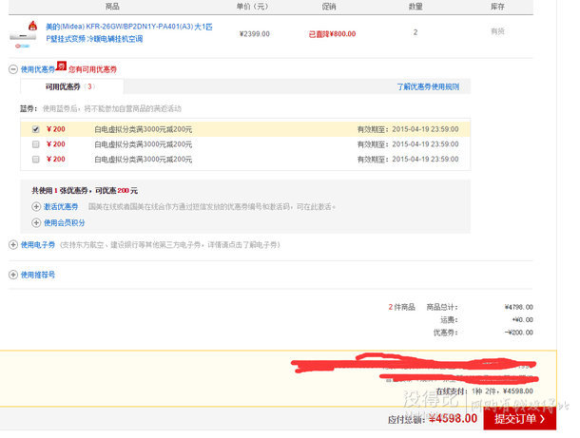Click the 激活优惠券 text link
580x438 pixels.
(x=61, y=206)
